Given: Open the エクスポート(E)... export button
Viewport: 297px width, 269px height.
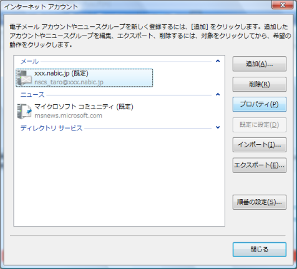Looking at the screenshot, I should pos(260,165).
